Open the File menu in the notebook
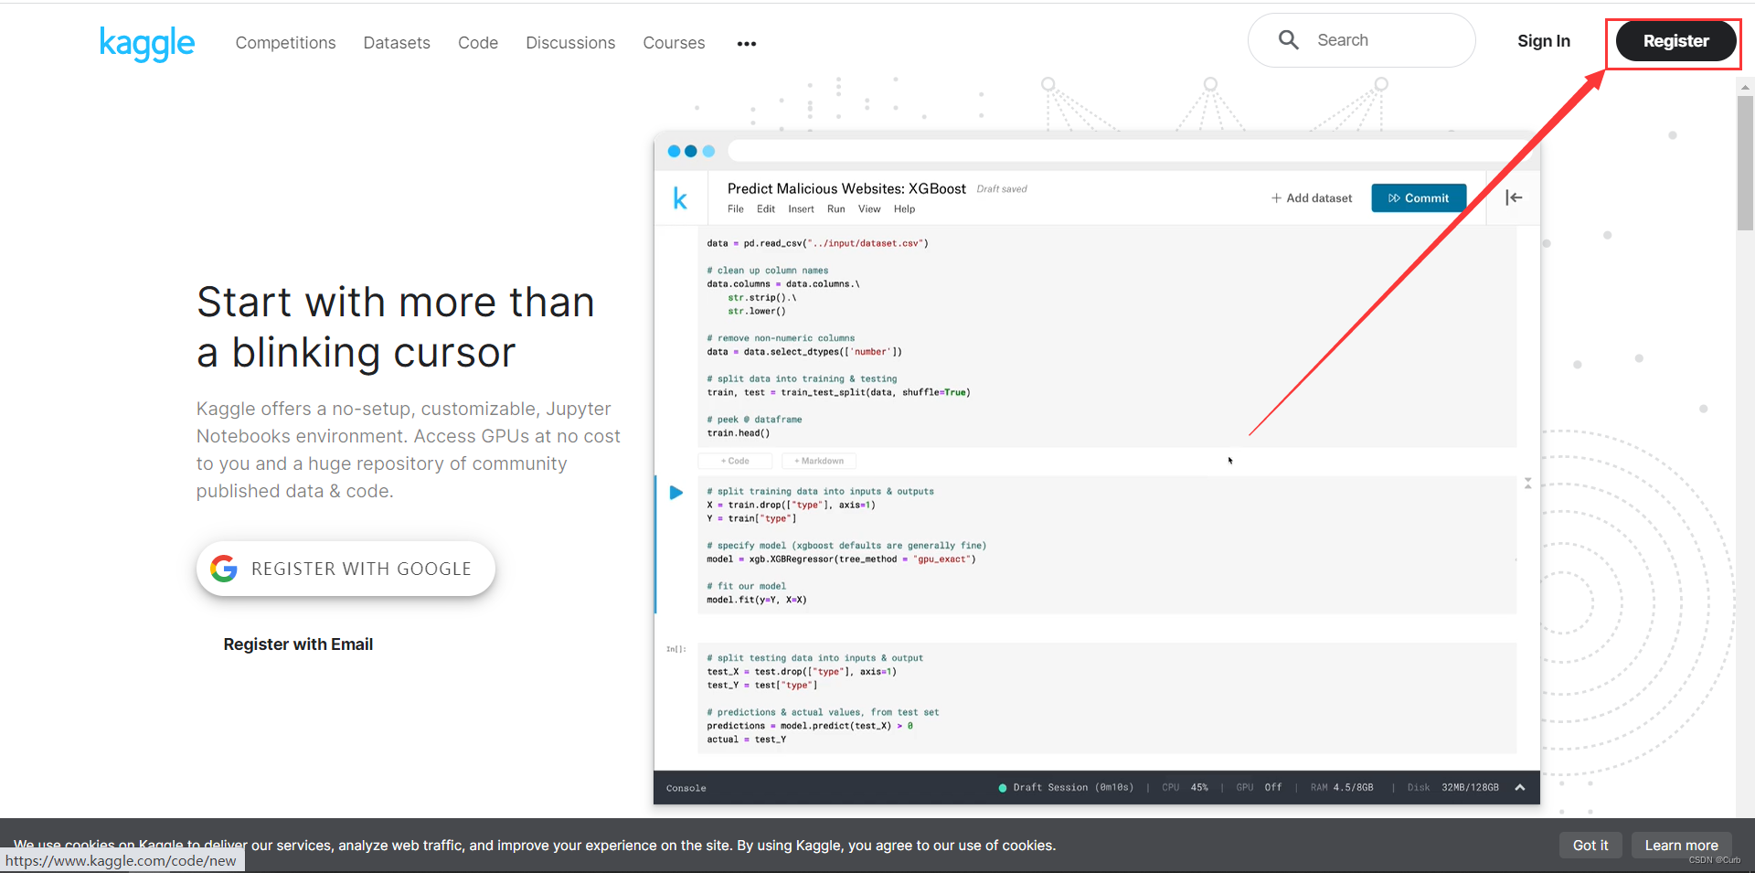This screenshot has width=1755, height=873. tap(736, 209)
